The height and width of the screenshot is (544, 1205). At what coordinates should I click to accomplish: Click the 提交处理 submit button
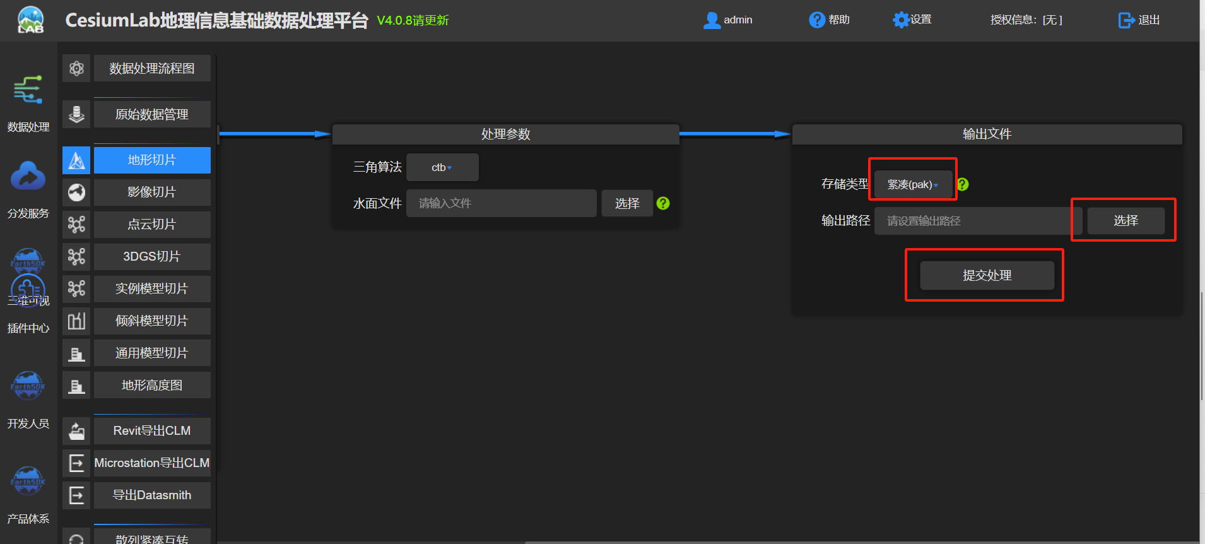click(x=987, y=276)
